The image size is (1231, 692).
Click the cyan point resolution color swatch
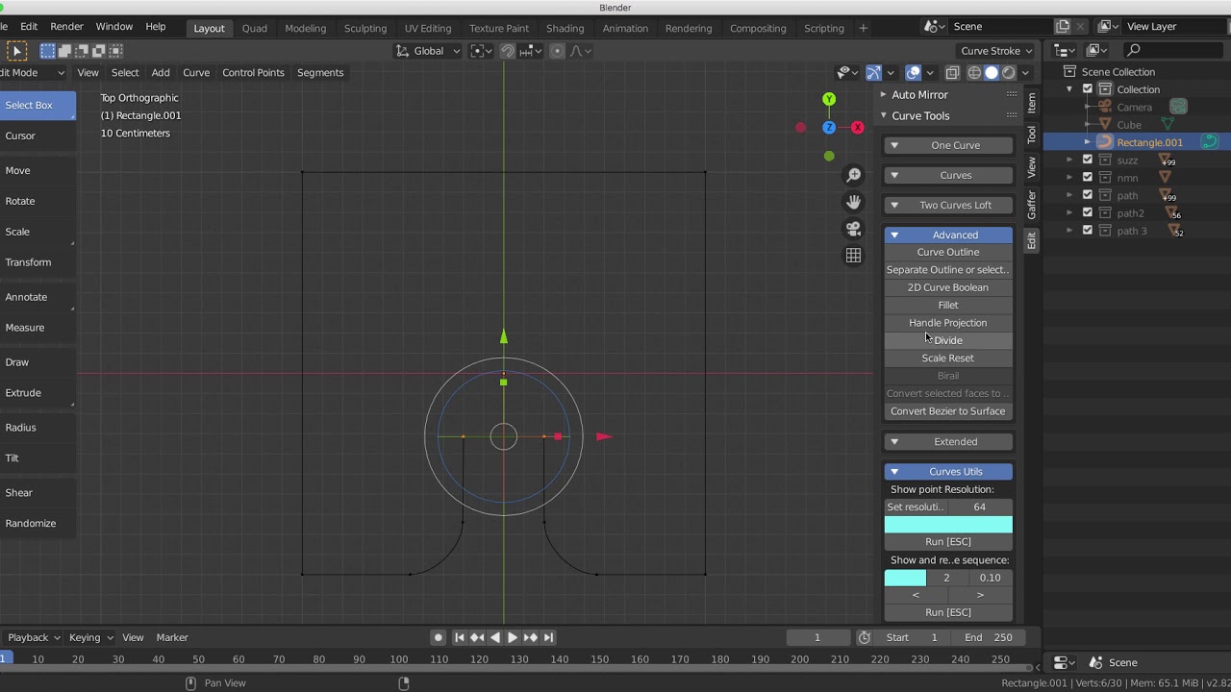[x=947, y=524]
